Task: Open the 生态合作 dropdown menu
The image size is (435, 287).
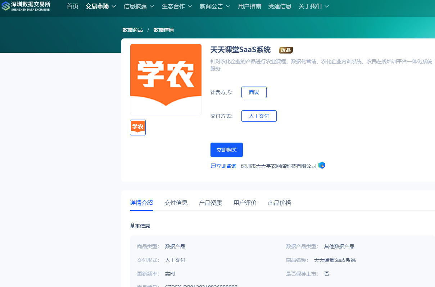Action: click(177, 6)
